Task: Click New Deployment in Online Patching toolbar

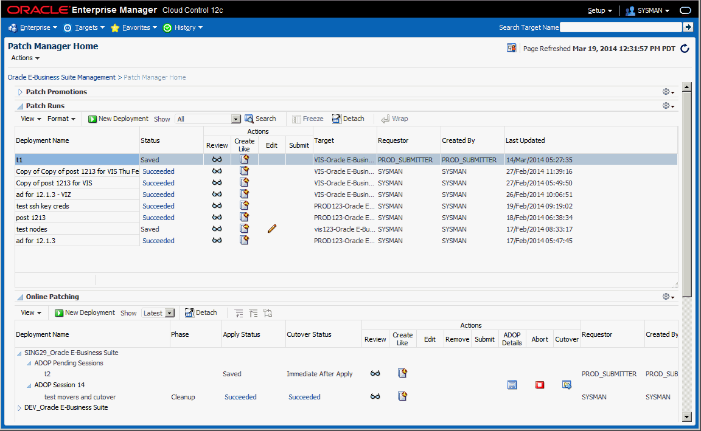Action: tap(85, 312)
